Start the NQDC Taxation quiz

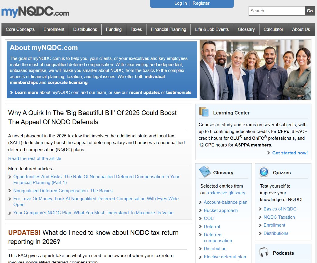pos(279,217)
